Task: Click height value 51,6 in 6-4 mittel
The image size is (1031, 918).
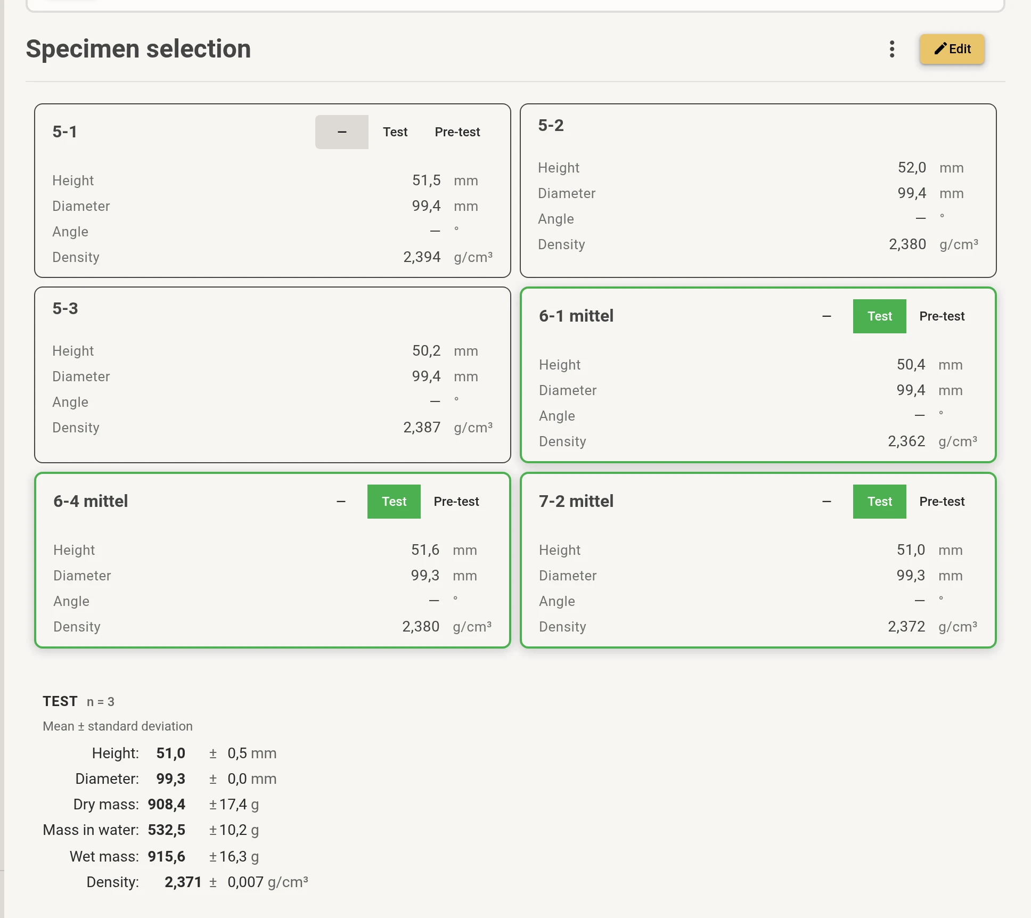Action: [425, 550]
